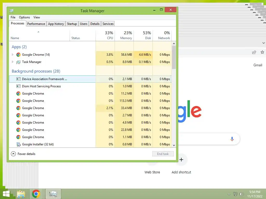Viewport: 266px width, 199px height.
Task: Click the network icon in system tray
Action: tap(235, 194)
